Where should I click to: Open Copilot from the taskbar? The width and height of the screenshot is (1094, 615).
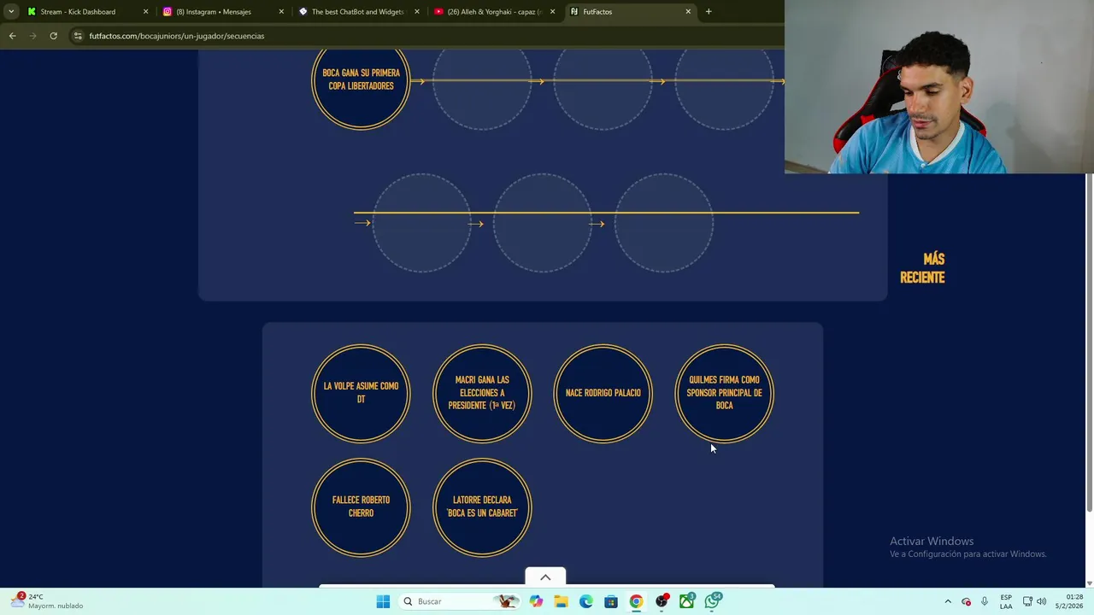coord(536,601)
